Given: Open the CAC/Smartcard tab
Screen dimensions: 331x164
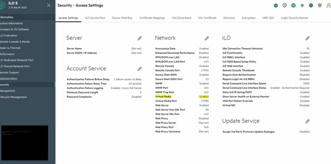Looking at the screenshot, I should click(182, 18).
